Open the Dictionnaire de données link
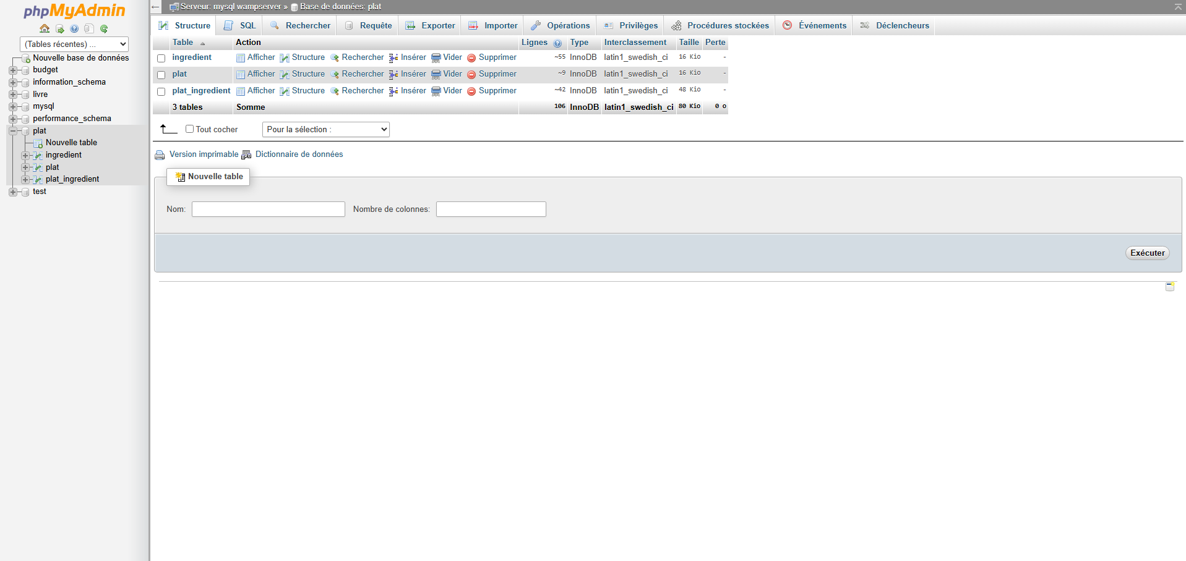 point(299,154)
